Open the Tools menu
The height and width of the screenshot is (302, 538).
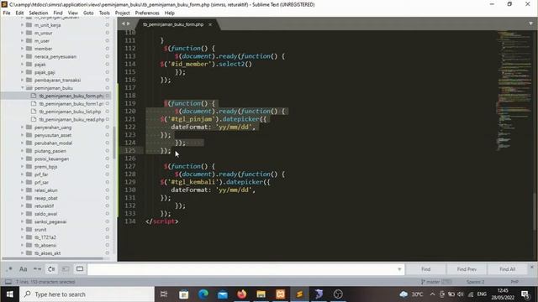104,13
